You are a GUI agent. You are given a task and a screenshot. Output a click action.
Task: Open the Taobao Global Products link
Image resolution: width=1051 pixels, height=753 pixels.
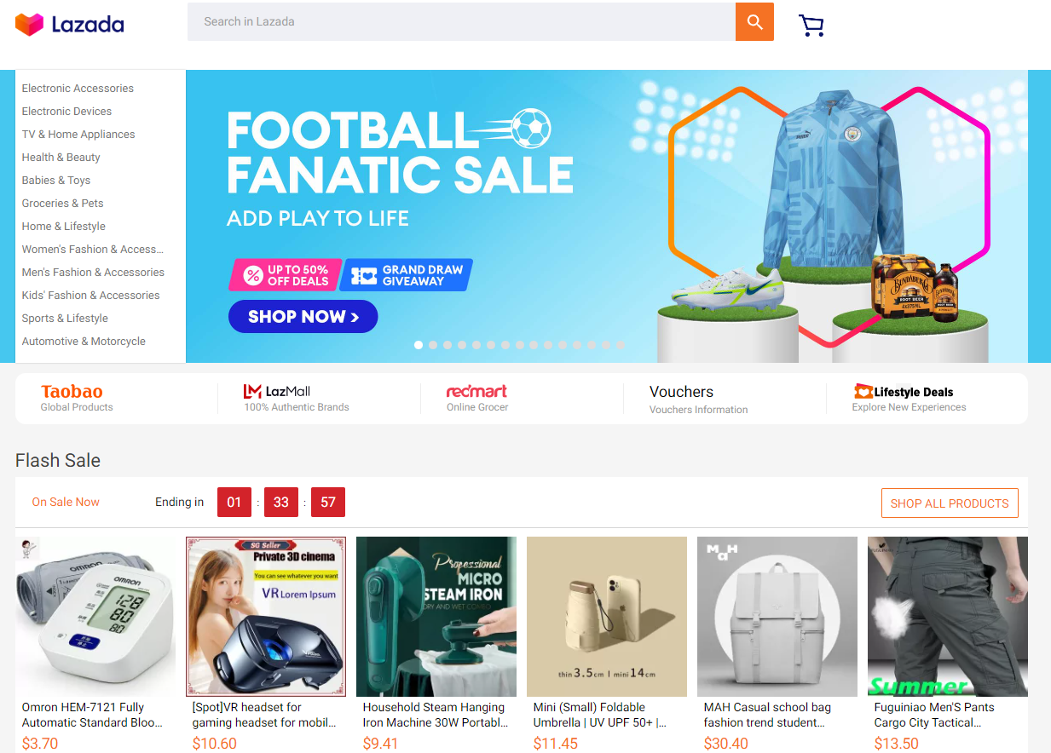pyautogui.click(x=77, y=398)
